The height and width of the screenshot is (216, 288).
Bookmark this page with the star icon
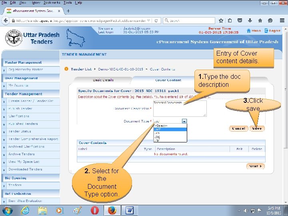point(221,20)
